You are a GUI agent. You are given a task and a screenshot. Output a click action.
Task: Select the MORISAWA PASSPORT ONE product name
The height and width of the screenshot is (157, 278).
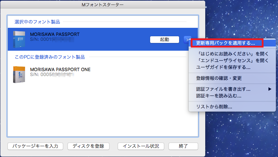(x=60, y=69)
